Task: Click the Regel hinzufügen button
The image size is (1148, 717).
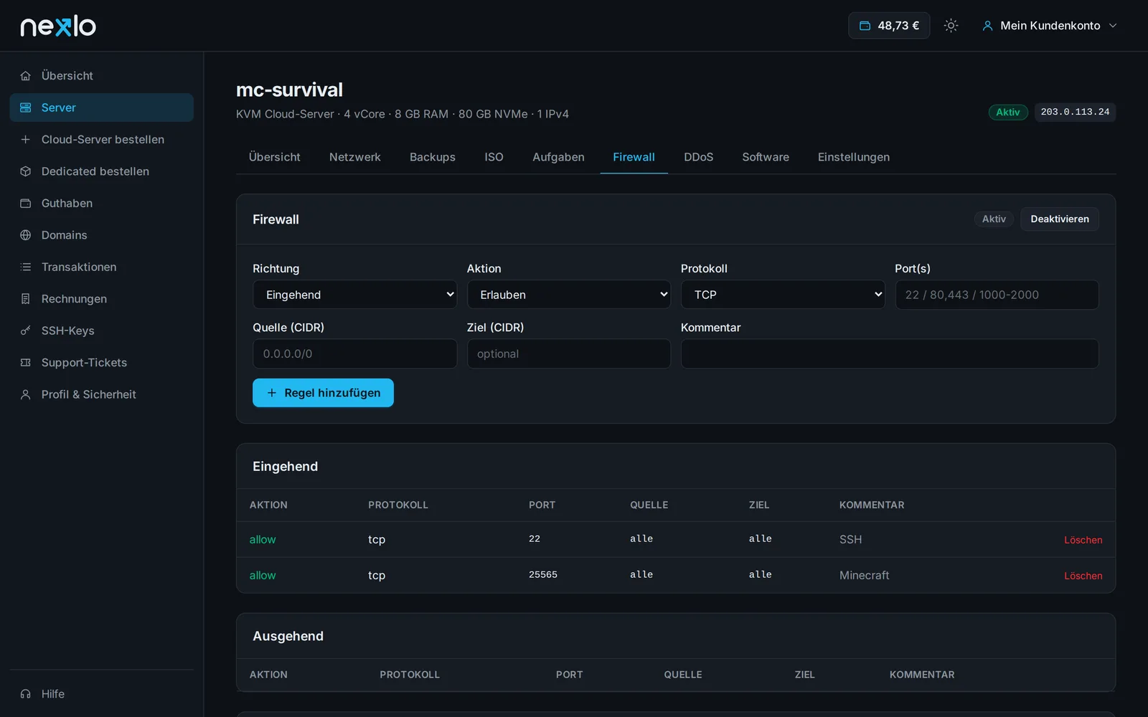Action: [323, 393]
